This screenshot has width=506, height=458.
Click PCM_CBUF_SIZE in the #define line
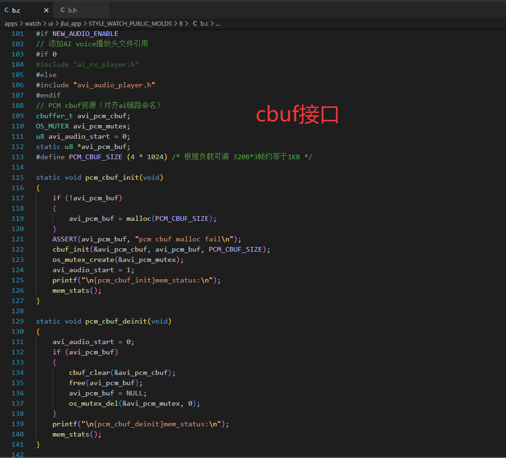coord(95,157)
